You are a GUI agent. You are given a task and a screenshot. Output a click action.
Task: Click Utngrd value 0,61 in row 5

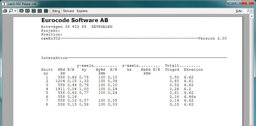pos(174,93)
